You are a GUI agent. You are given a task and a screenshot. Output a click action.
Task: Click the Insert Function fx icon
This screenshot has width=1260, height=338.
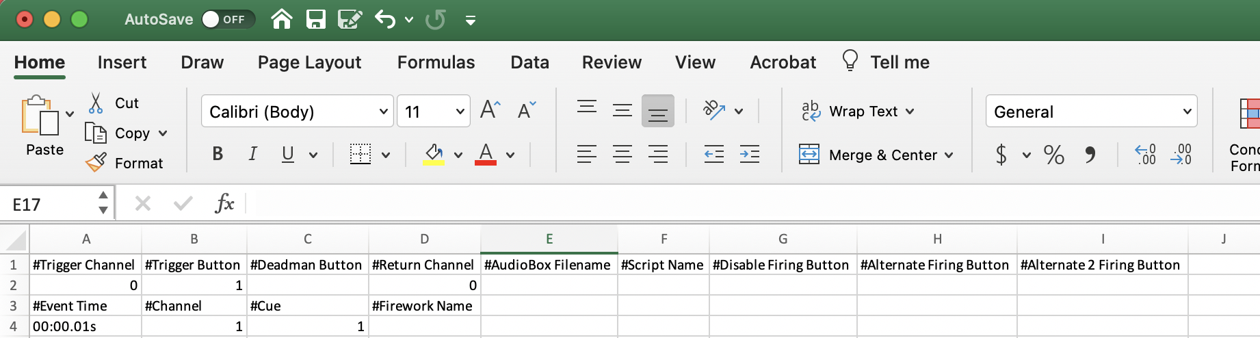(x=224, y=203)
